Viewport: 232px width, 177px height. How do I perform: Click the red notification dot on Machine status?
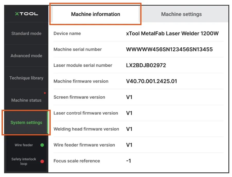pos(45,93)
